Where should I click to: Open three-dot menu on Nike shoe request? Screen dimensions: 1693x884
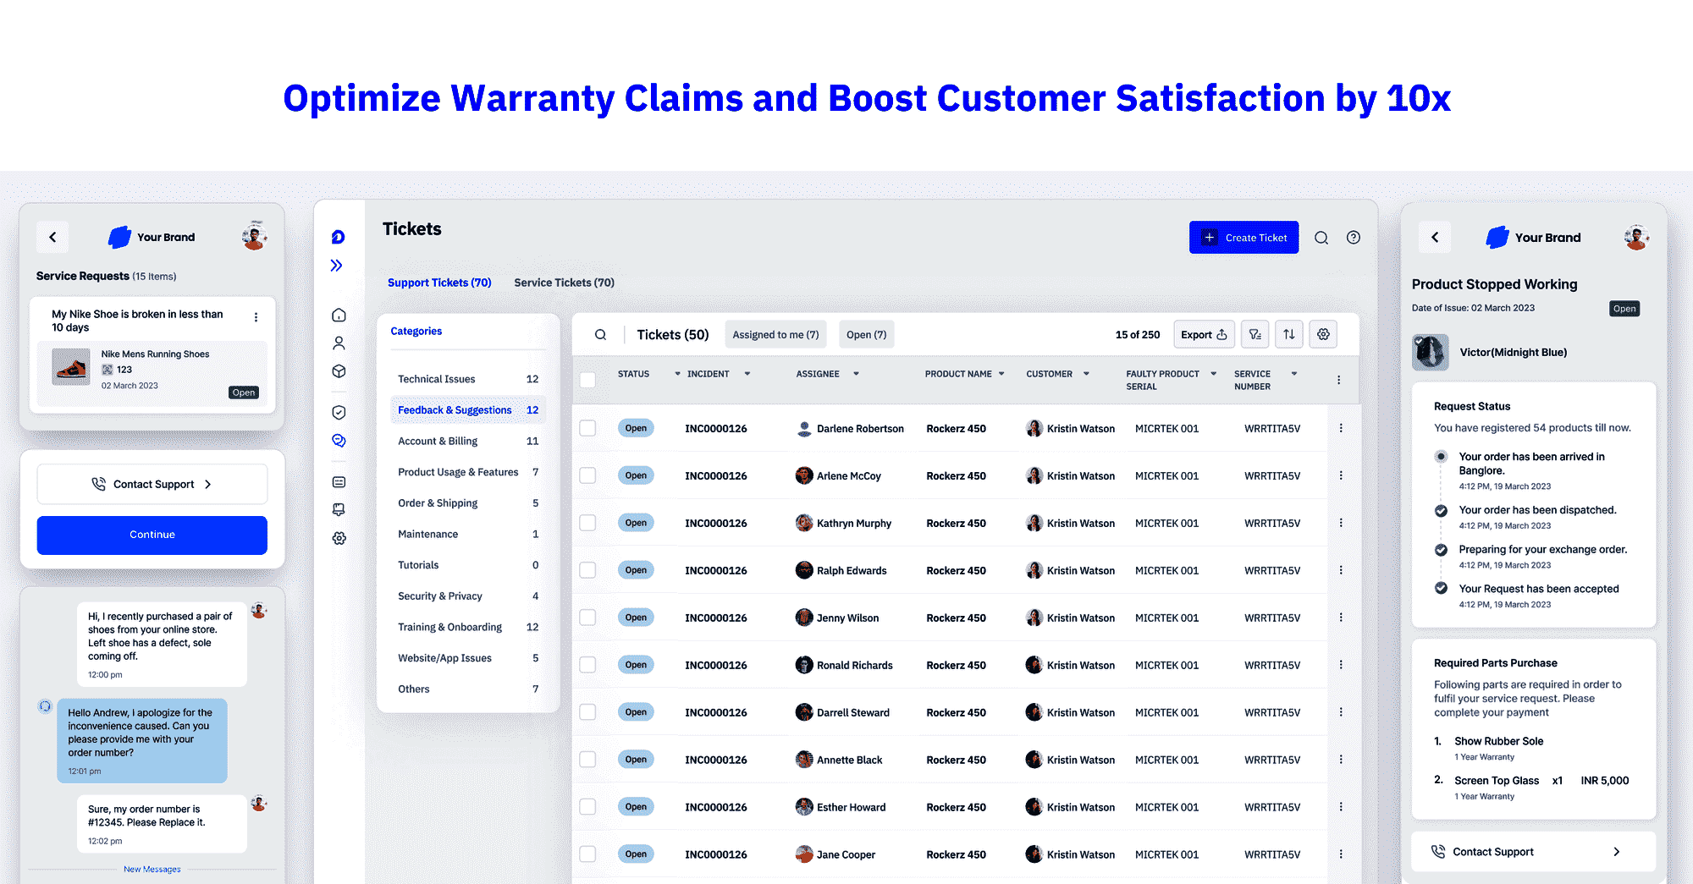(x=256, y=317)
